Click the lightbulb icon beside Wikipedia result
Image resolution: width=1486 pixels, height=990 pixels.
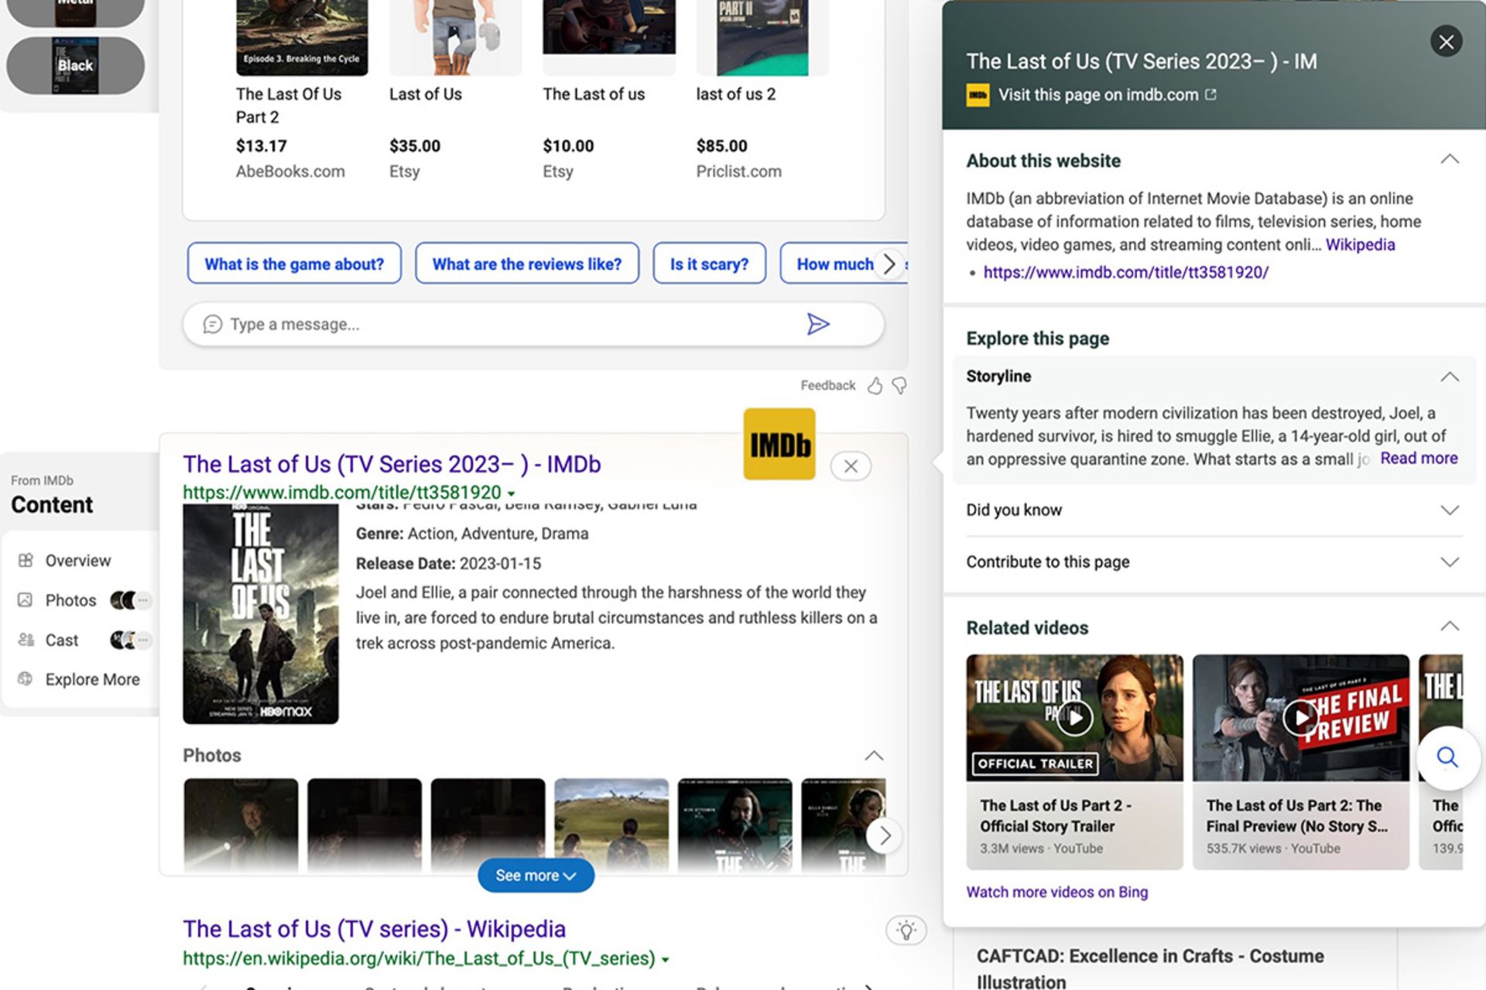(906, 930)
